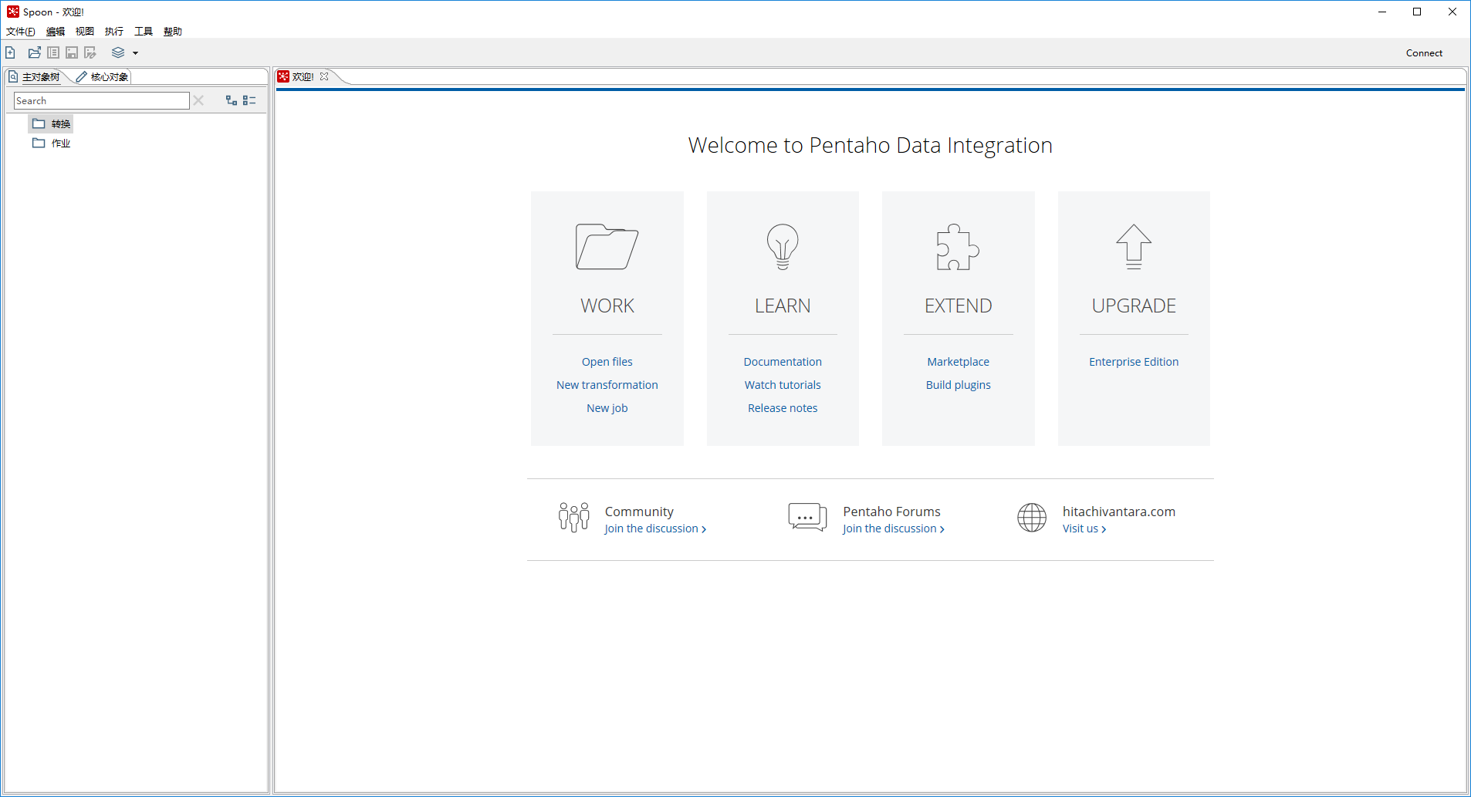1471x797 pixels.
Task: Click the LEARN heading text
Action: [783, 306]
